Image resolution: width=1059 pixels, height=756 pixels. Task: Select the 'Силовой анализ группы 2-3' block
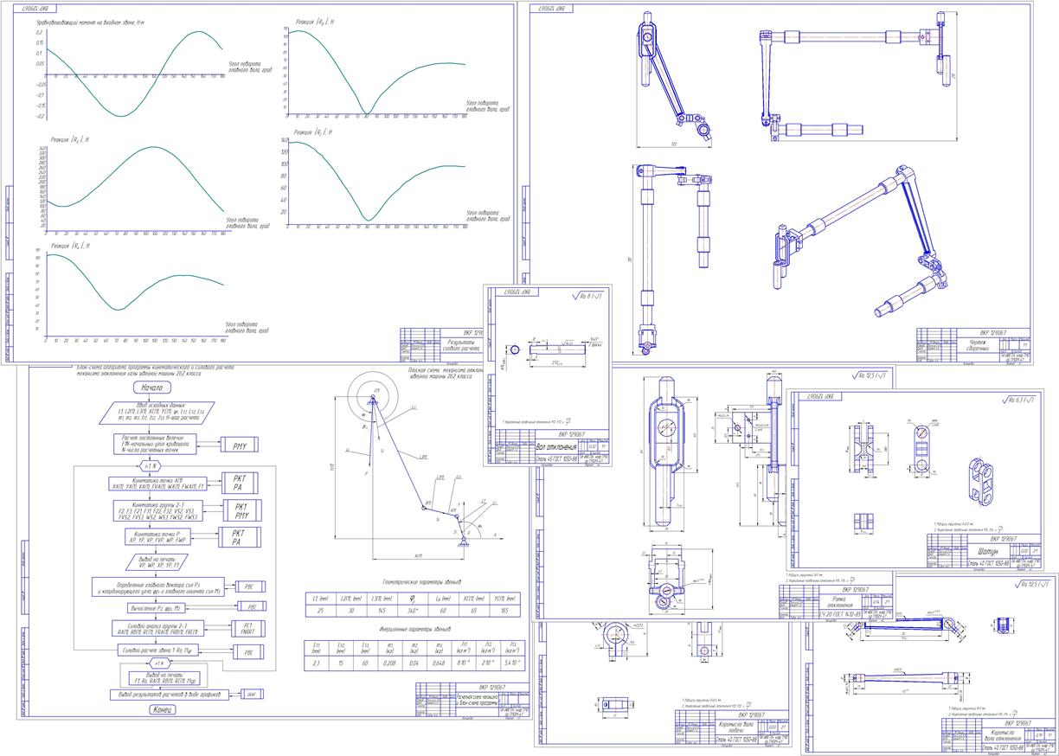click(156, 629)
